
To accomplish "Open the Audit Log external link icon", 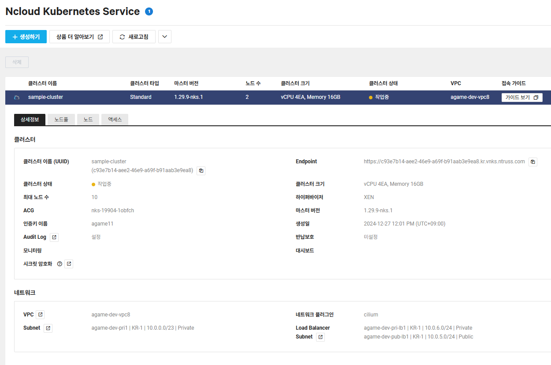I will pyautogui.click(x=54, y=237).
